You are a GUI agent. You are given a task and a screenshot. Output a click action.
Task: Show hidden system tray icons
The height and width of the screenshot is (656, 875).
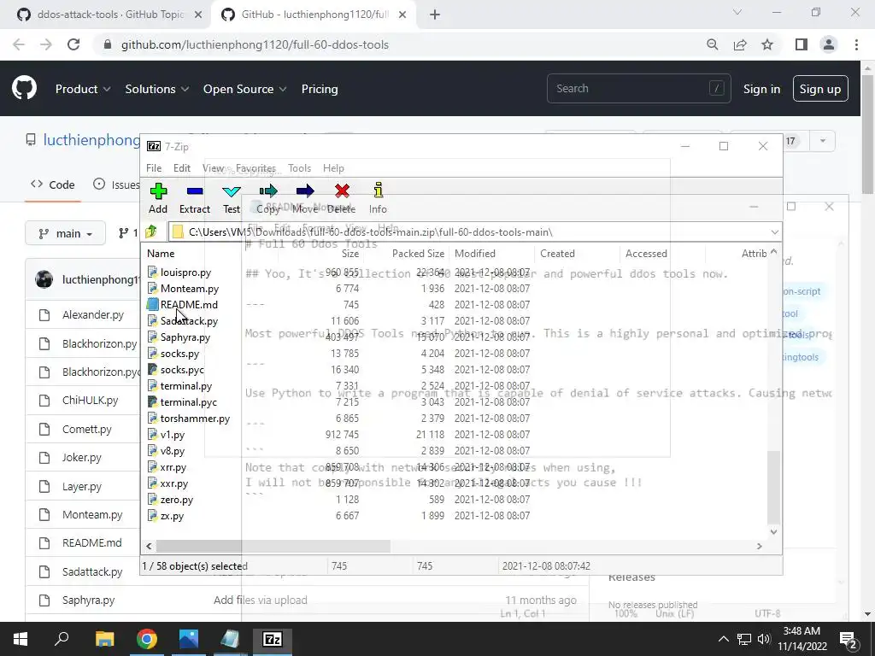pyautogui.click(x=723, y=639)
